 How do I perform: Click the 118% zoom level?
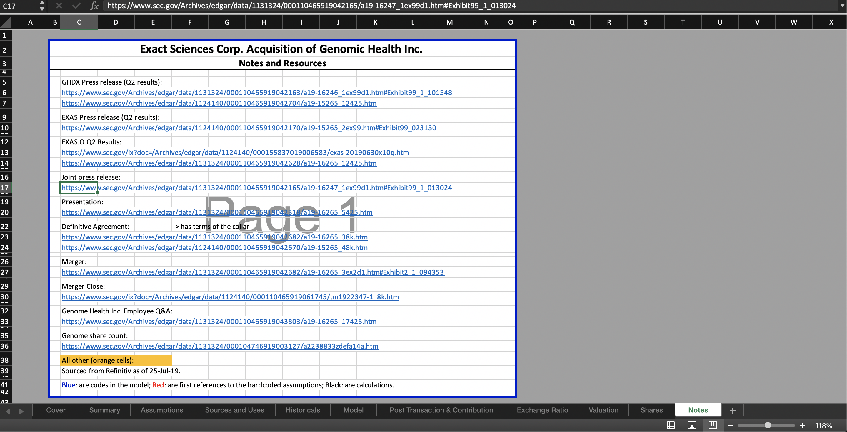[824, 426]
